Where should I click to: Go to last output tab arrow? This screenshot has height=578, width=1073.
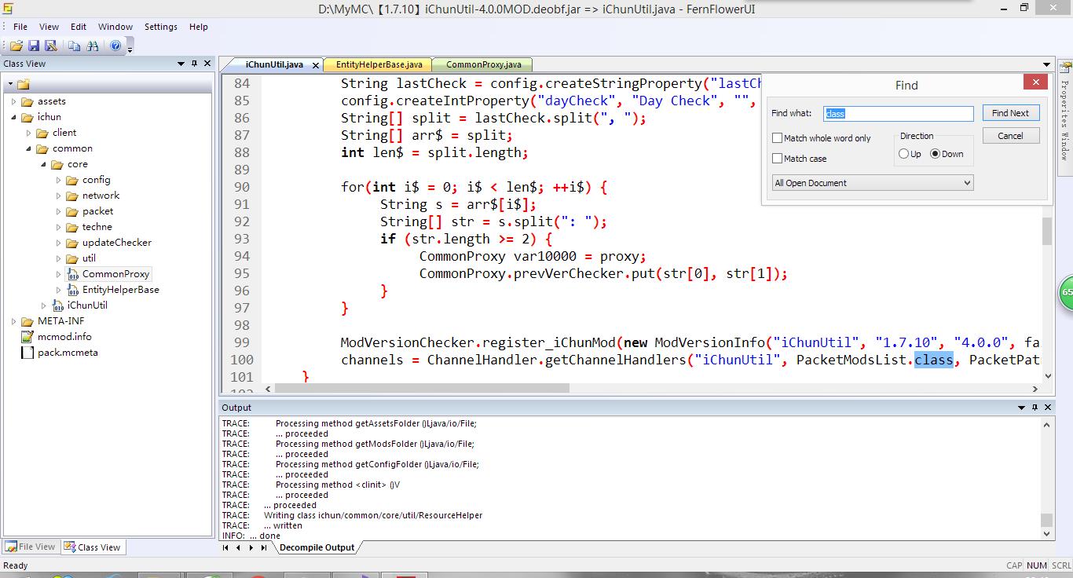pyautogui.click(x=264, y=547)
